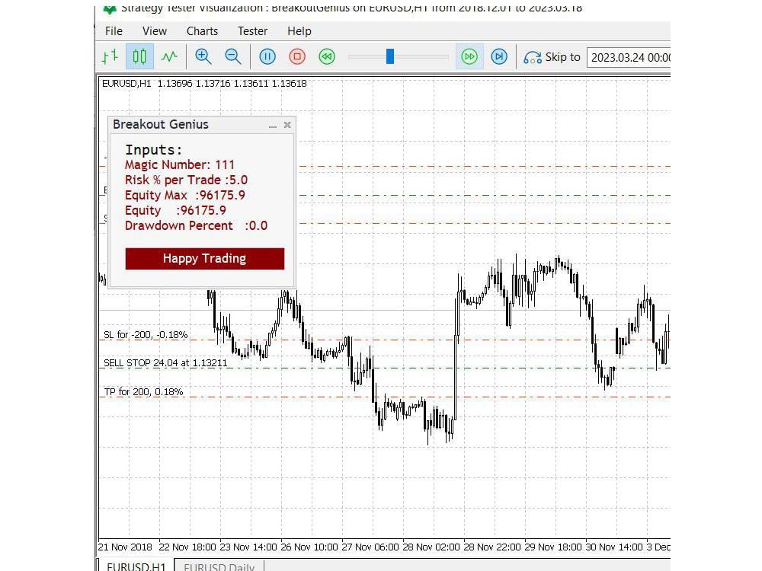762x571 pixels.
Task: Open the Help menu
Action: pos(299,31)
